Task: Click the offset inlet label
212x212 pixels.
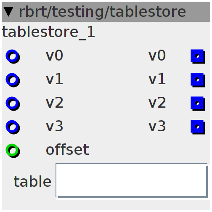Action: click(x=67, y=149)
